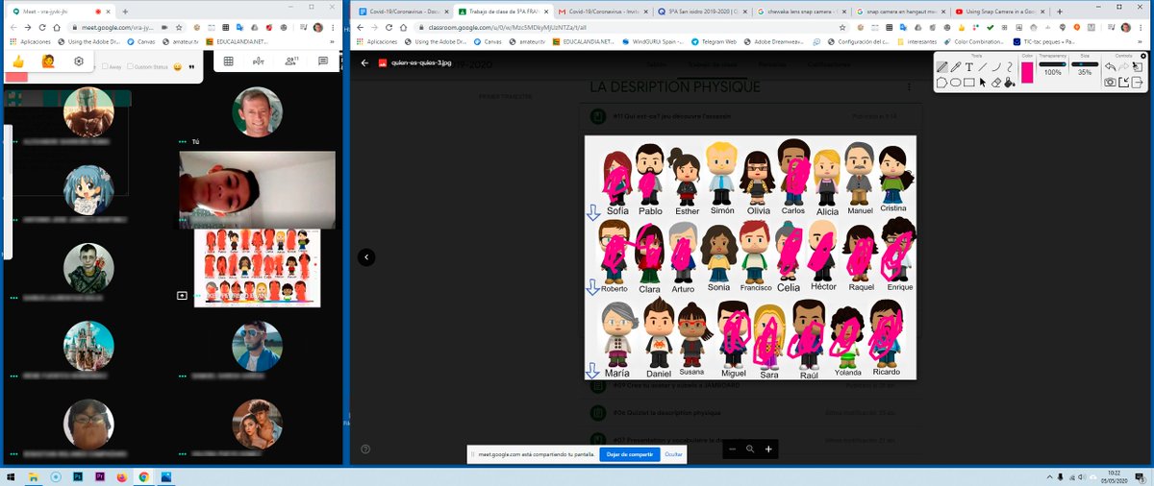
Task: Go back from the quien-es-quien-3.jpg preview
Action: click(x=364, y=63)
